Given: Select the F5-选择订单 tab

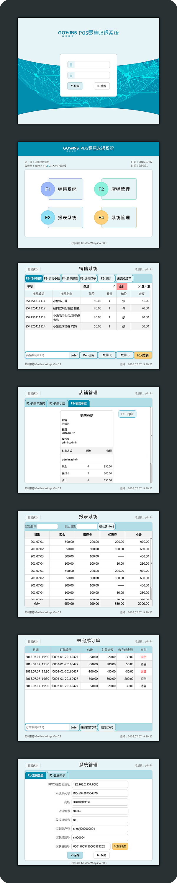Looking at the screenshot, I should (88, 278).
